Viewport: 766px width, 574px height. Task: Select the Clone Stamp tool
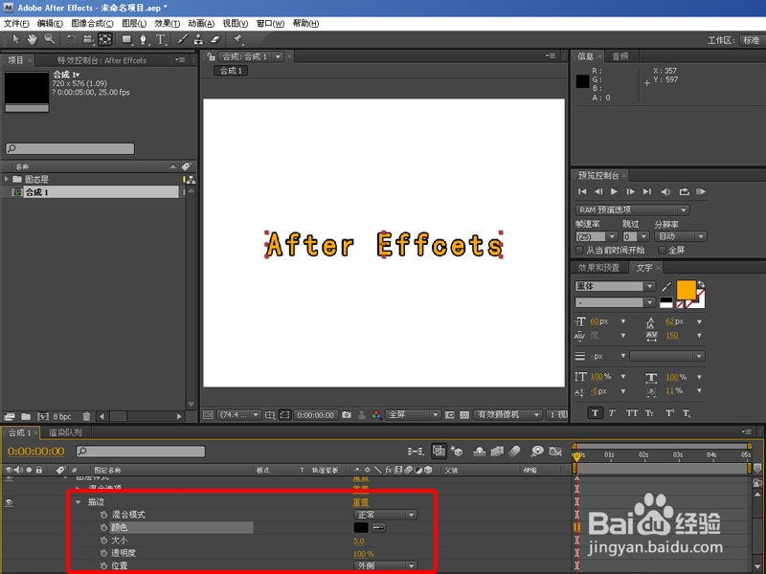[198, 39]
